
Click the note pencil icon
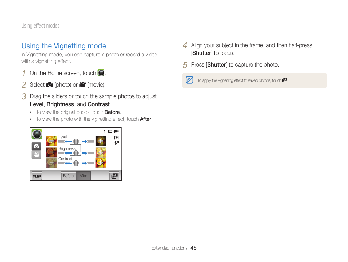(189, 80)
